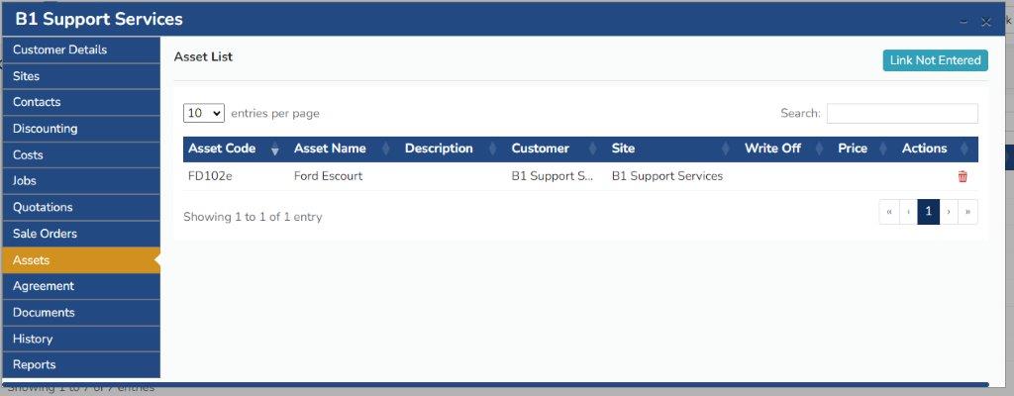Sort table by Price header

pyautogui.click(x=853, y=148)
